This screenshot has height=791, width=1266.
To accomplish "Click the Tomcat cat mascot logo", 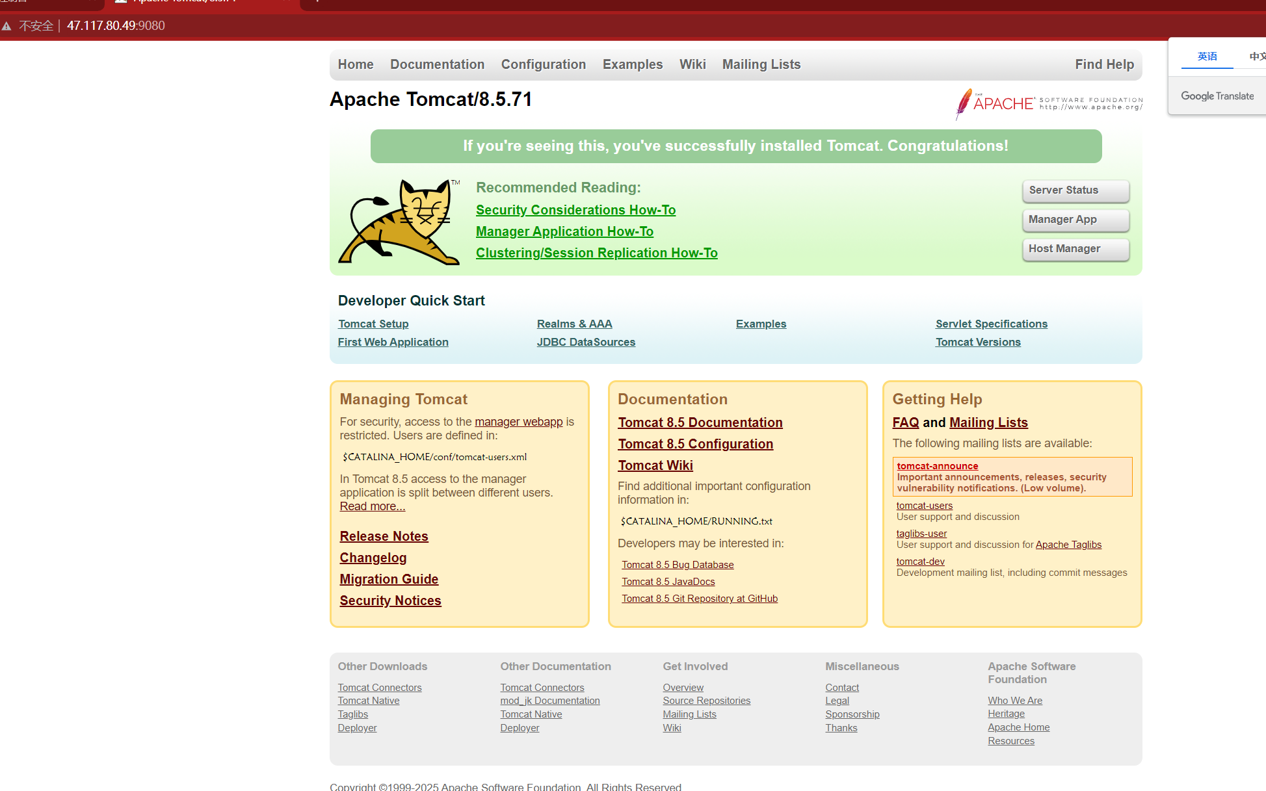I will 399,222.
